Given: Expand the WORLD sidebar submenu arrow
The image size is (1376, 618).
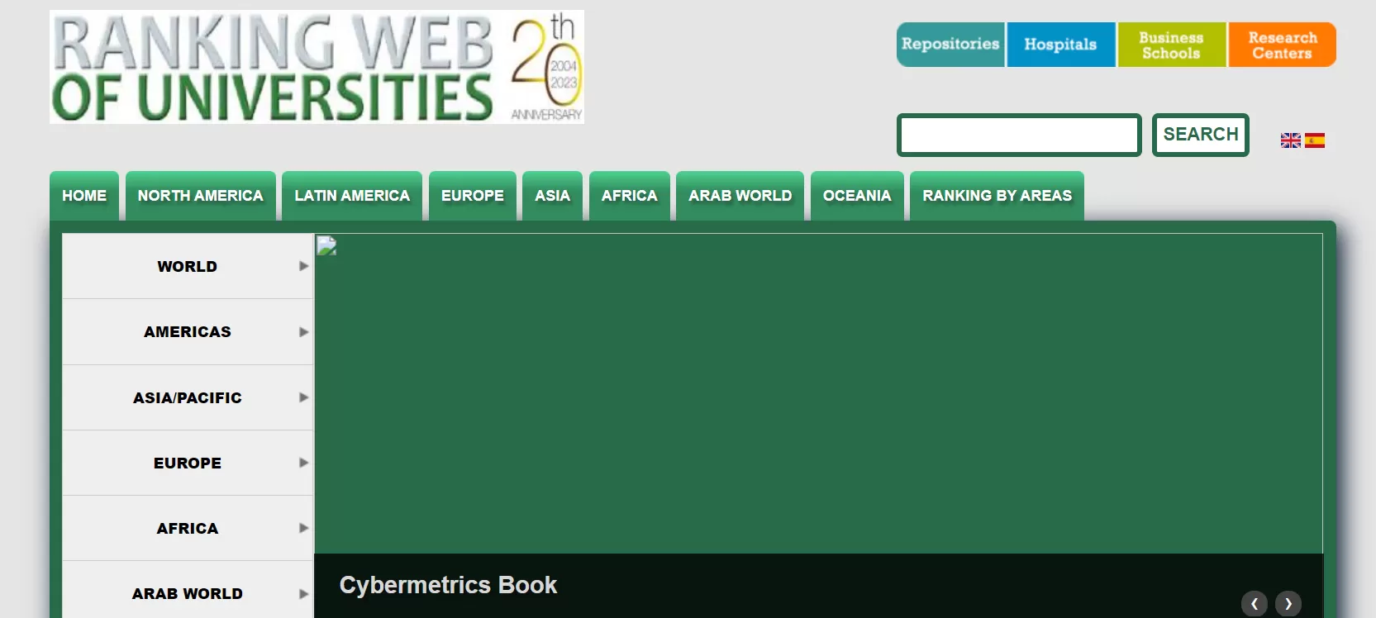Looking at the screenshot, I should [303, 266].
